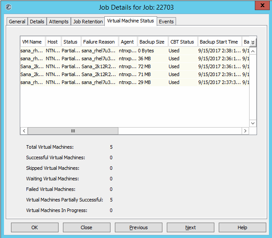
Task: Open the Job Retention tab
Action: tap(87, 22)
